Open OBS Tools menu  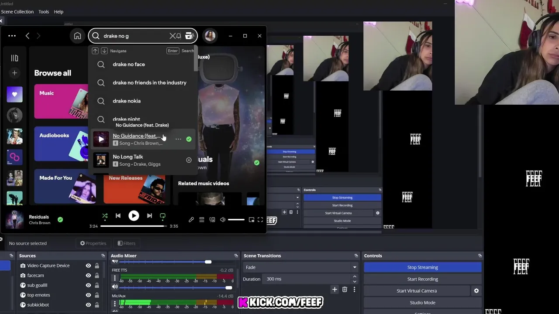tap(44, 12)
